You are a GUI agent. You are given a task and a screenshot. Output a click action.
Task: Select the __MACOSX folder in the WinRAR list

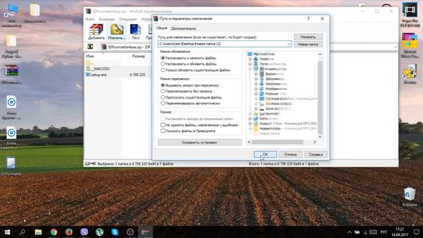98,69
